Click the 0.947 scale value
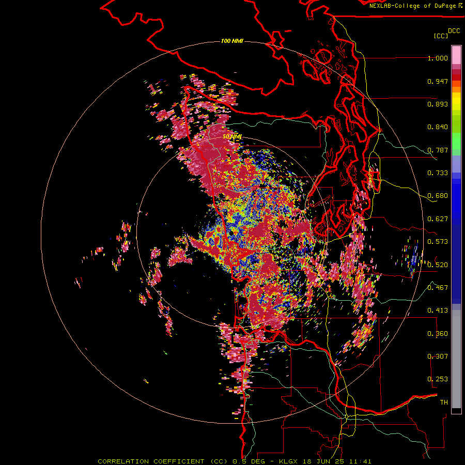The width and height of the screenshot is (465, 465). (x=438, y=81)
